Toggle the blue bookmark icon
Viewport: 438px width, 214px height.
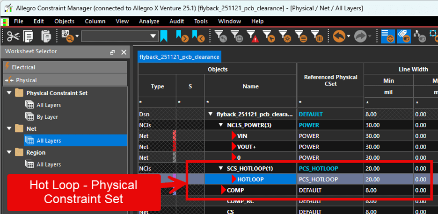(164, 36)
